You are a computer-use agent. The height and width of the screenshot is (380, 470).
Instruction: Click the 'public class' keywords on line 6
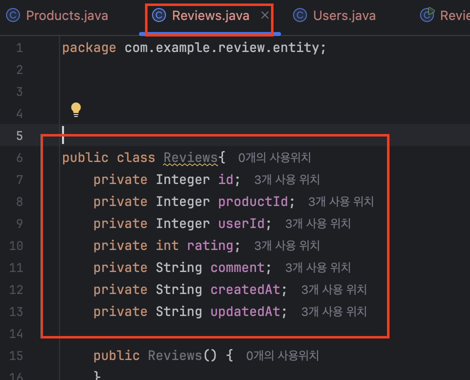[108, 158]
